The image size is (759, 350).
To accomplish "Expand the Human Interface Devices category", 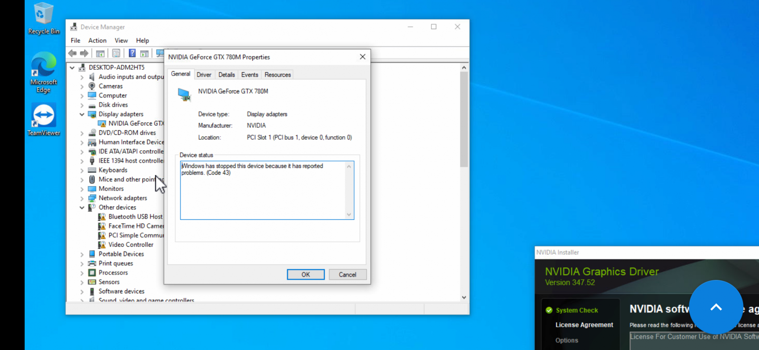I will pos(82,142).
